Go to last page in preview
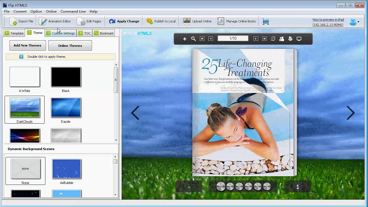The width and height of the screenshot is (368, 207). (x=264, y=39)
